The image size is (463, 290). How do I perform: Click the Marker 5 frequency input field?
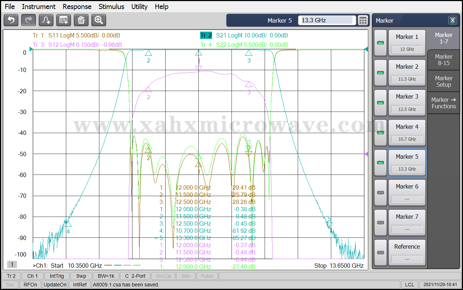pos(327,21)
